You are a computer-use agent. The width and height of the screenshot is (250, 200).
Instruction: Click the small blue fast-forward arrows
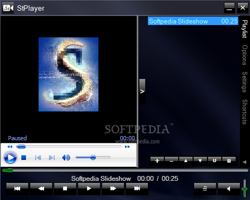[x=127, y=147]
